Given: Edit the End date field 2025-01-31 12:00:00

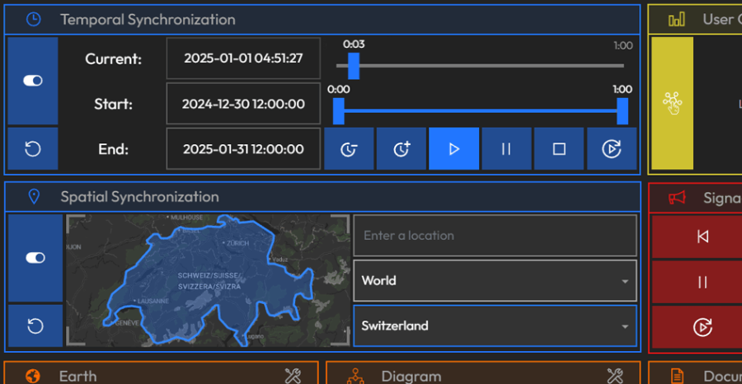Looking at the screenshot, I should coord(243,149).
